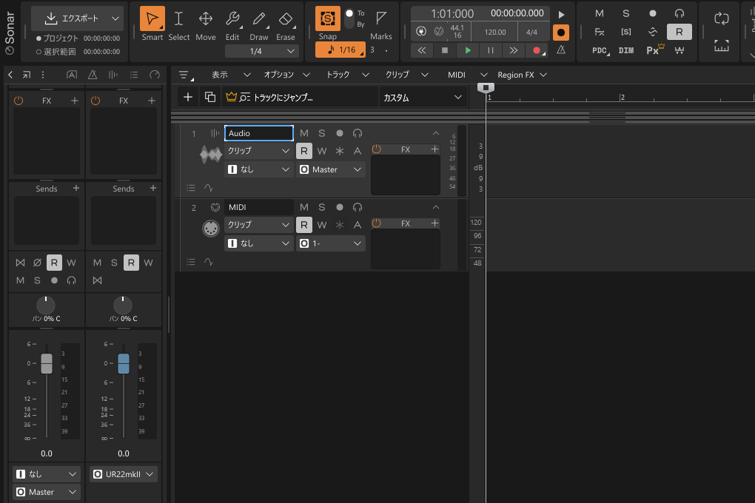The height and width of the screenshot is (503, 755).
Task: Arm the Audio track for recording
Action: (x=340, y=133)
